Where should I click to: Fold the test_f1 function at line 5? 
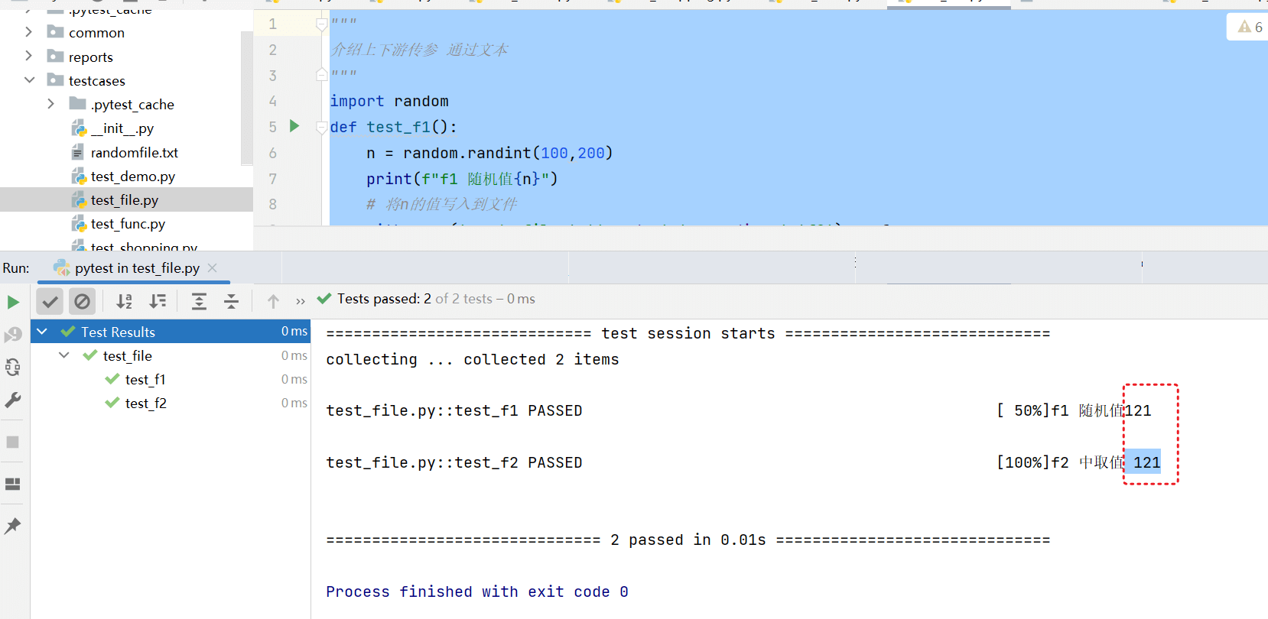point(322,128)
